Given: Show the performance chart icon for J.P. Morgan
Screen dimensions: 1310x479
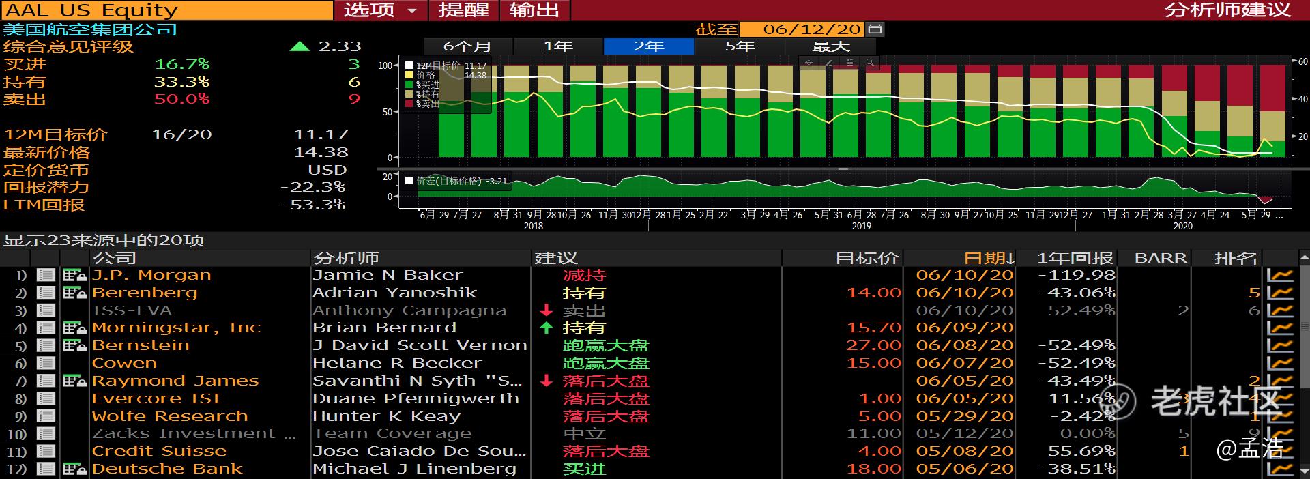Looking at the screenshot, I should [1280, 275].
